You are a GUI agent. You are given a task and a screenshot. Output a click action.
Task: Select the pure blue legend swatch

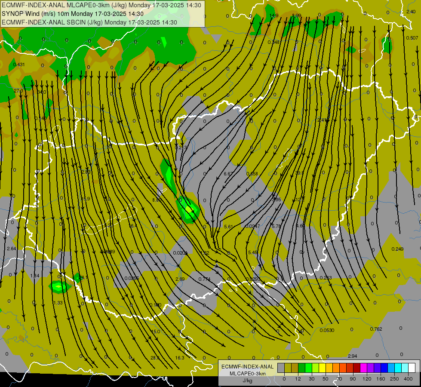(384, 368)
